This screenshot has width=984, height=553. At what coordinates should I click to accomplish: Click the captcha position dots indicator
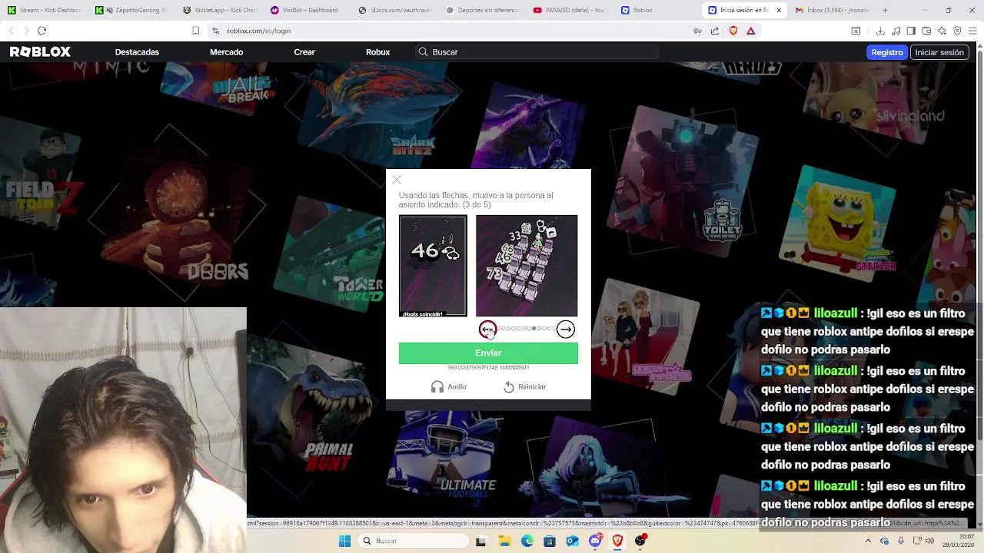[527, 329]
